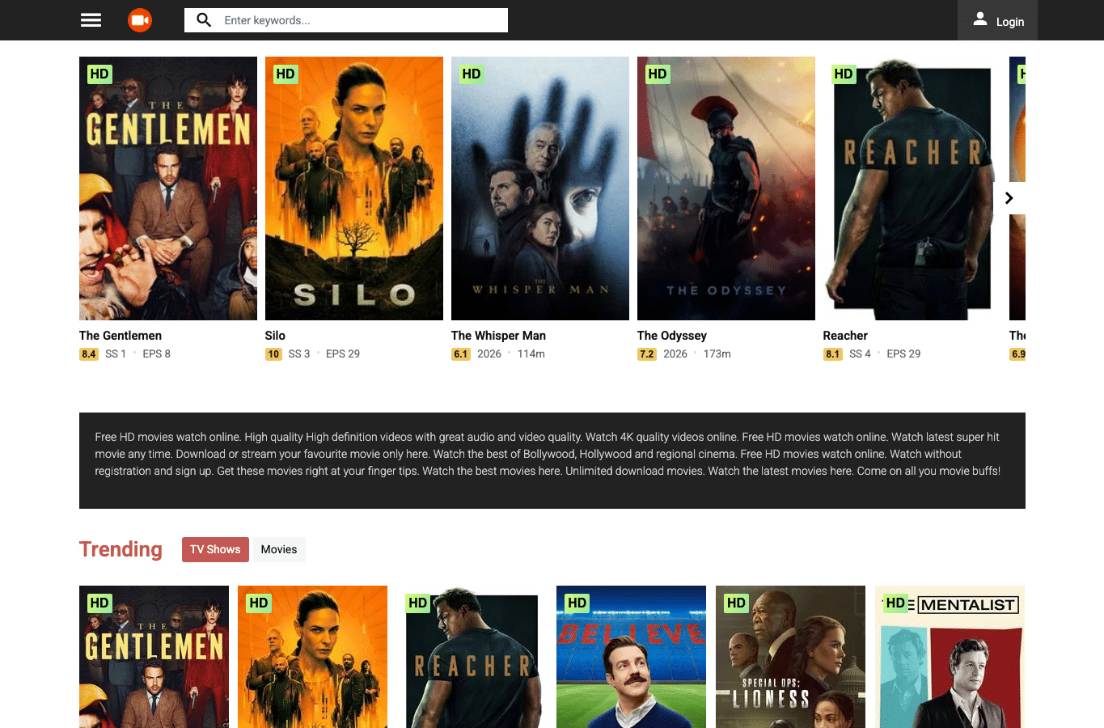This screenshot has height=728, width=1104.
Task: Click SS 4 under Reacher
Action: (x=860, y=354)
